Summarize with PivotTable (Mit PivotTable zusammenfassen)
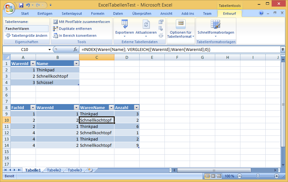 [x=82, y=22]
